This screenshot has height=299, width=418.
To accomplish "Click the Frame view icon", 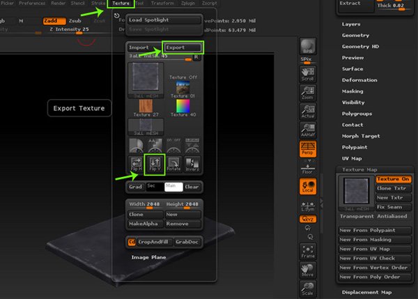I will 307,251.
